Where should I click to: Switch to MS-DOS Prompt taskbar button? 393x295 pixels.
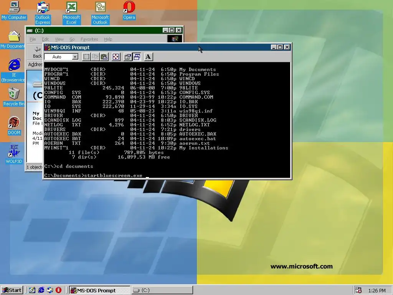pyautogui.click(x=99, y=290)
